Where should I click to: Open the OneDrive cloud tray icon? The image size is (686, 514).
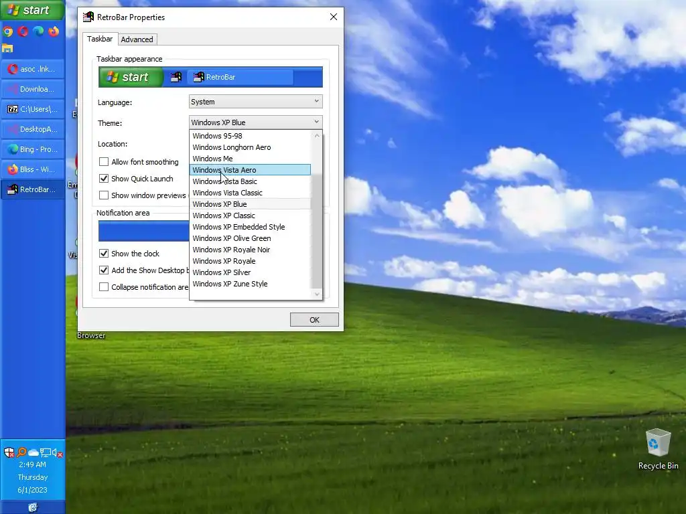(33, 453)
